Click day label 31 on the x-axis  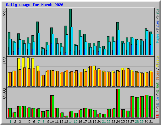point(151,122)
